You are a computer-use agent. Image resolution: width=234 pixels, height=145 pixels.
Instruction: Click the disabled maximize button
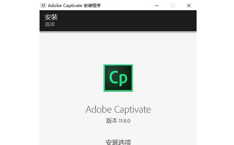pos(173,6)
